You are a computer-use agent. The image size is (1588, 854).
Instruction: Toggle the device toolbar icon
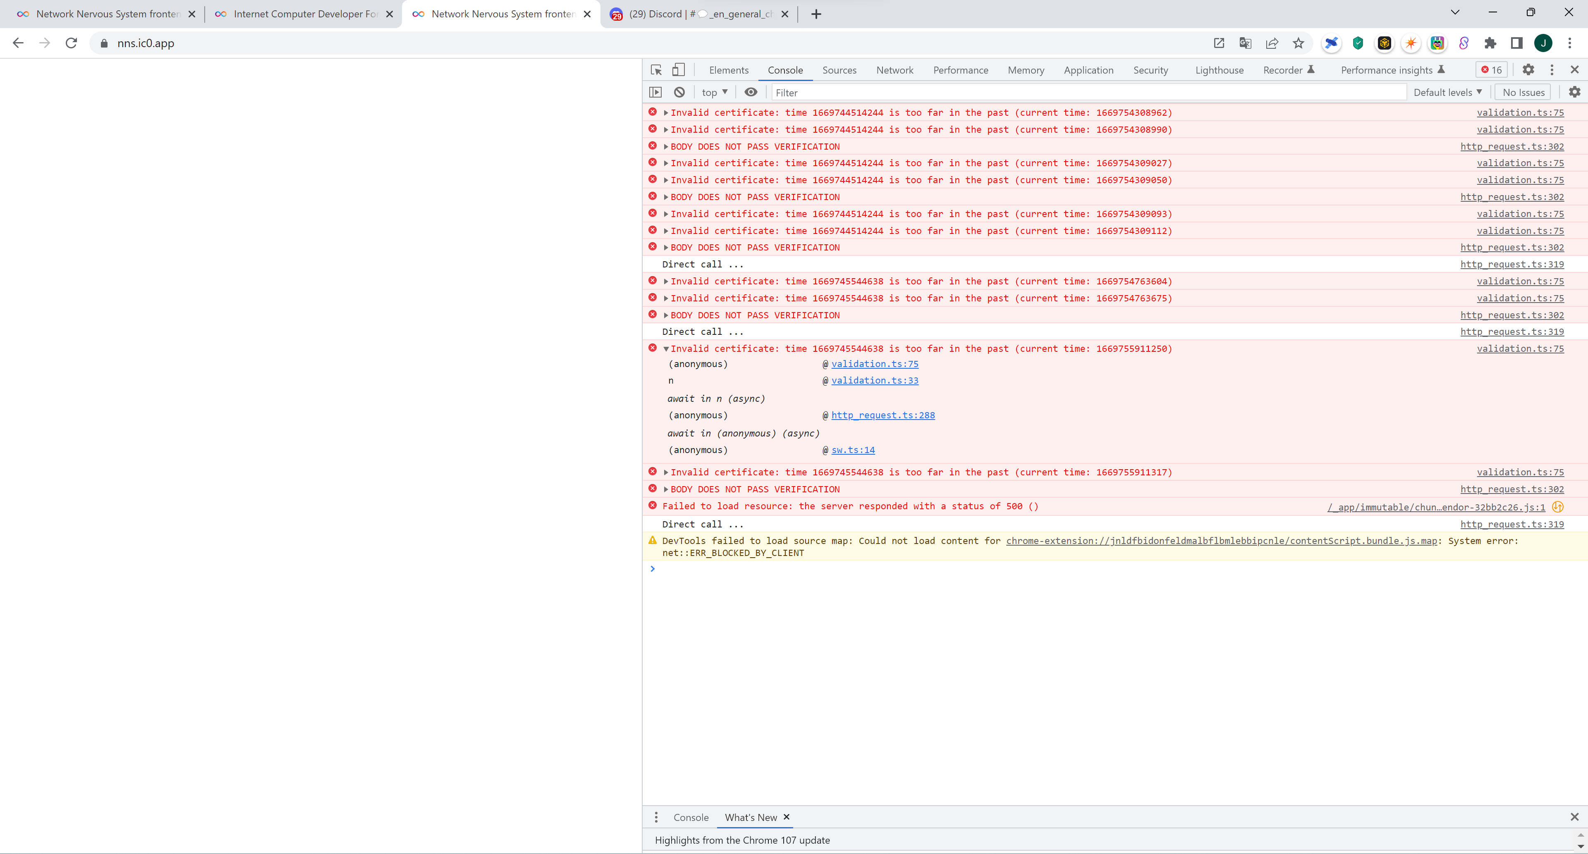pos(678,69)
